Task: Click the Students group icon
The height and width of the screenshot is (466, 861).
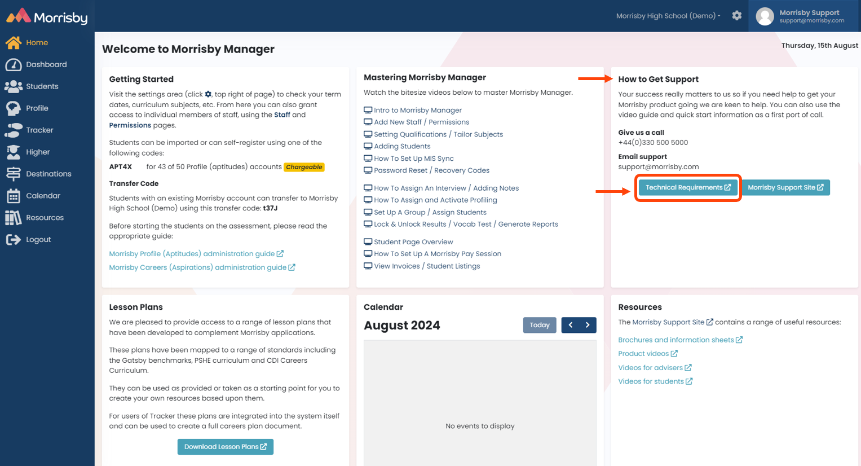Action: coord(14,86)
